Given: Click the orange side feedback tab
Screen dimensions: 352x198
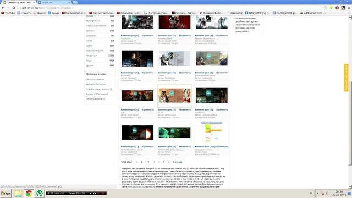Looking at the screenshot, I should point(346,78).
